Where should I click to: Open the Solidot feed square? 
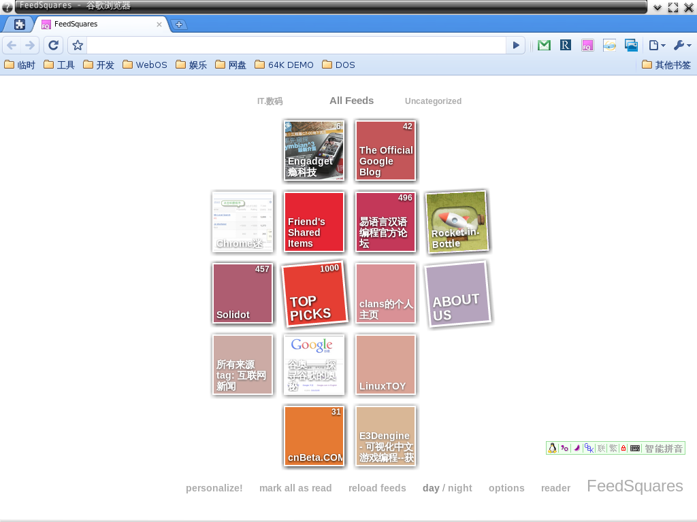(x=242, y=294)
